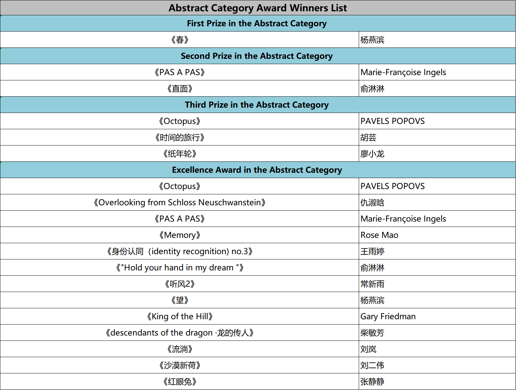Click the 《沙漠新荷》 cell
Image resolution: width=516 pixels, height=390 pixels.
180,365
